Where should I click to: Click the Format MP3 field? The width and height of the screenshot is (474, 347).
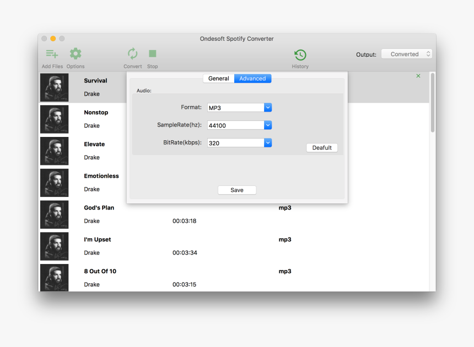coord(236,107)
